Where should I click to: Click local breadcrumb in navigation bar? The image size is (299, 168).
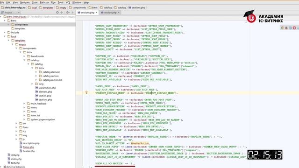click(33, 7)
